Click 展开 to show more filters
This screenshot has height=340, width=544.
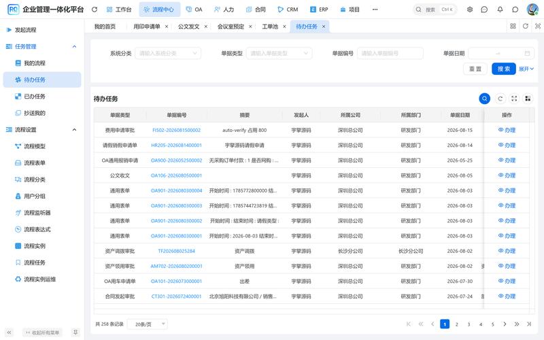click(x=526, y=69)
